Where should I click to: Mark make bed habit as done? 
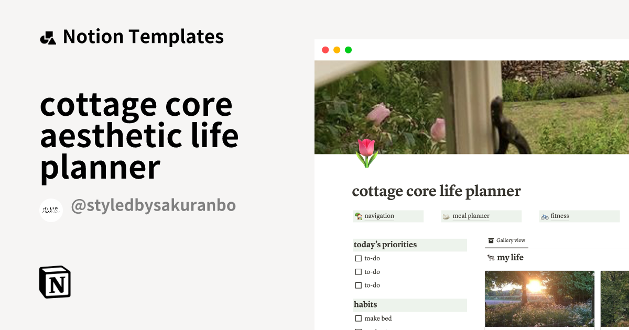(x=359, y=318)
